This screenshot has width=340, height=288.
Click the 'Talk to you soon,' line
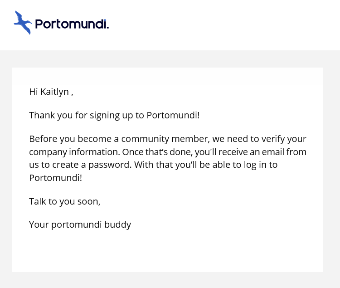[x=65, y=202]
